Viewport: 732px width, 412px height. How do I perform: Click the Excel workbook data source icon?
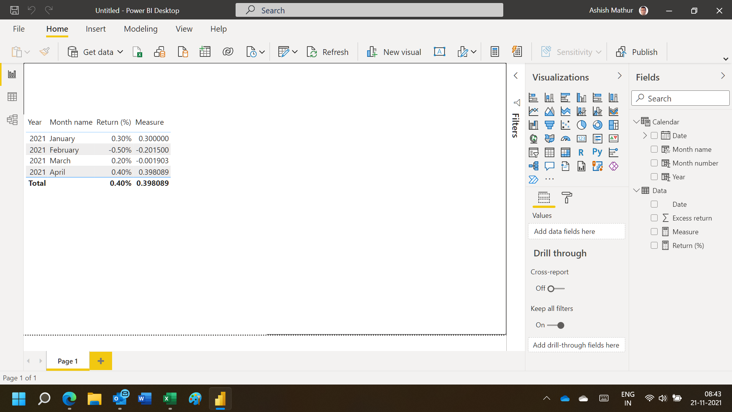coord(137,52)
